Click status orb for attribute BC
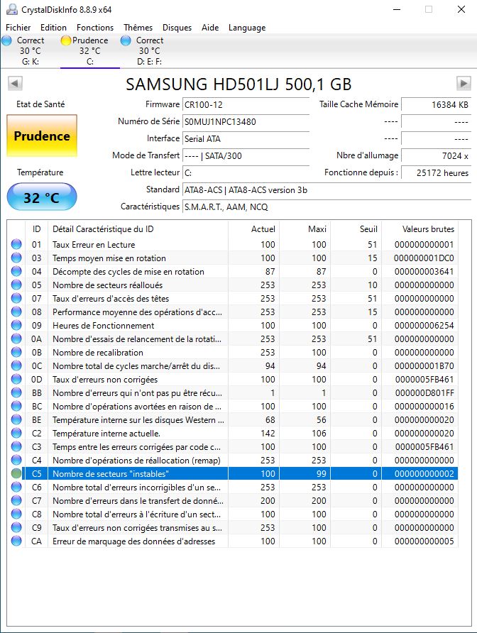Viewport: 477px width, 633px height. coord(16,406)
